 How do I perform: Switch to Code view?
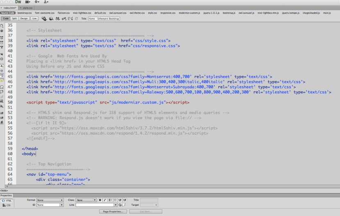[x=6, y=19]
